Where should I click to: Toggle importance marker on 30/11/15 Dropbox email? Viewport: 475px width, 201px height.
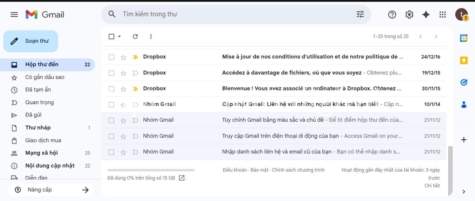click(x=135, y=89)
